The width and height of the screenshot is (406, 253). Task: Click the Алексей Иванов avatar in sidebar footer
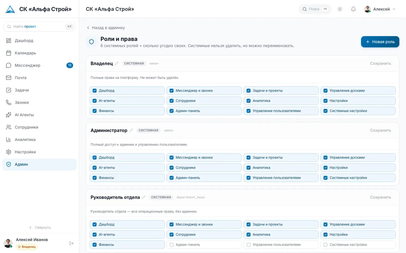coord(8,243)
